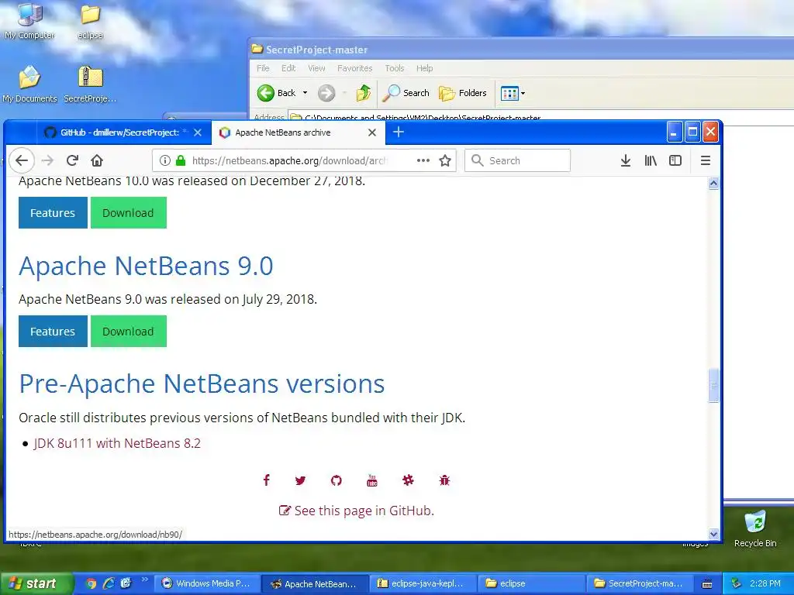
Task: Open the Firefox home page
Action: 97,160
